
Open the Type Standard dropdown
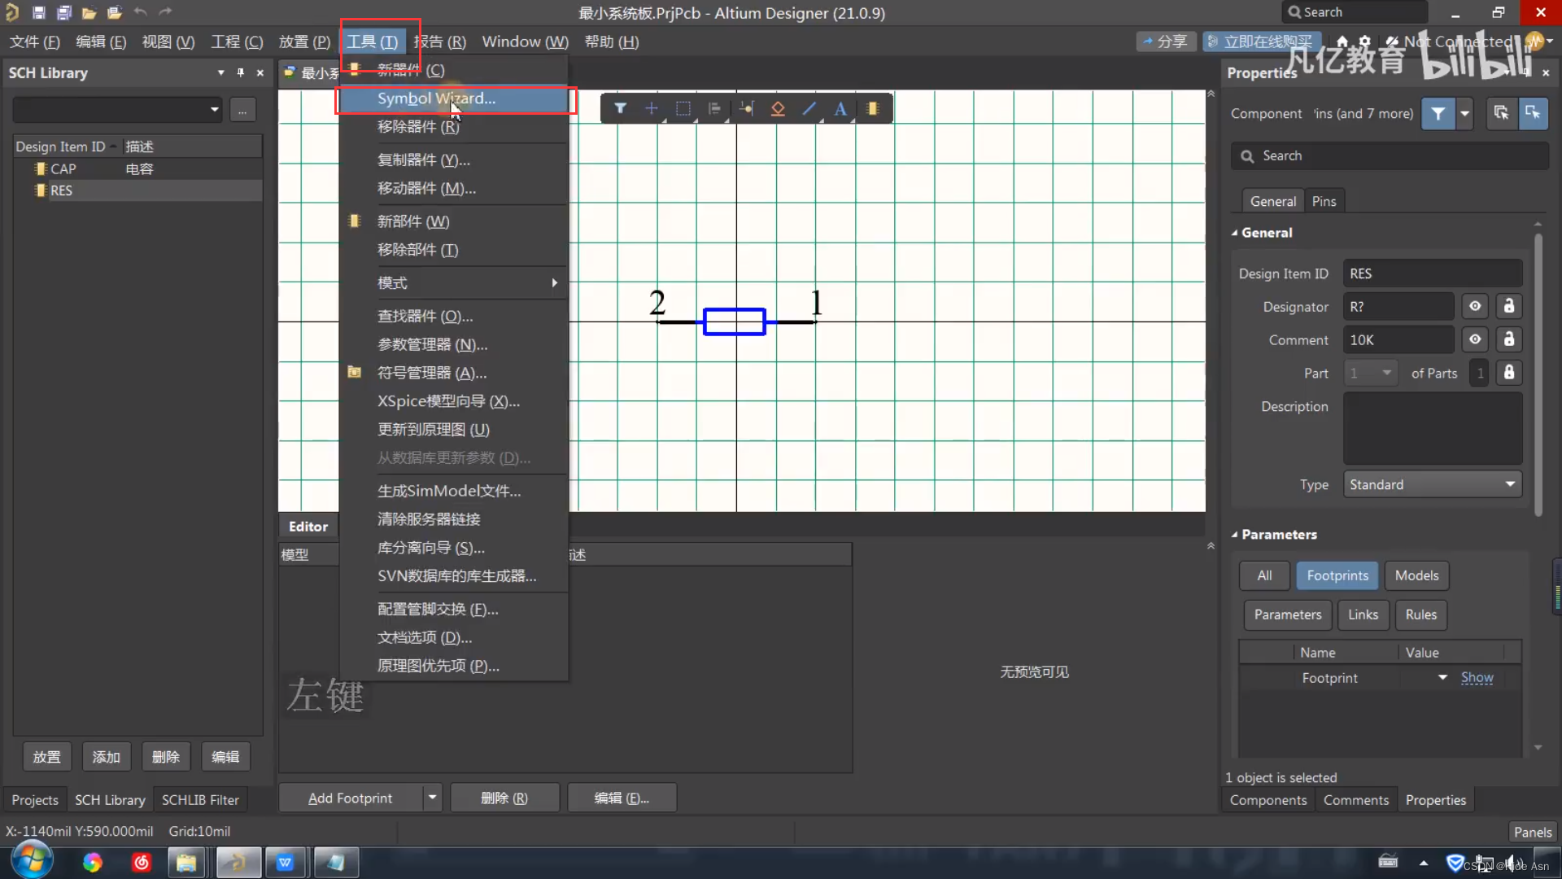[x=1433, y=484]
